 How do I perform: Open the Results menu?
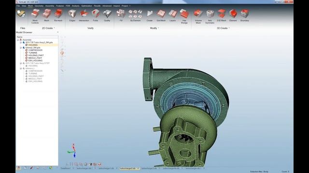click(97, 6)
